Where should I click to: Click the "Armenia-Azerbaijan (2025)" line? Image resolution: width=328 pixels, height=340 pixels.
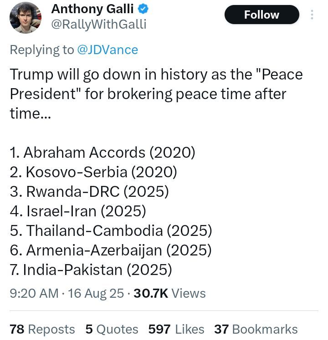111,250
